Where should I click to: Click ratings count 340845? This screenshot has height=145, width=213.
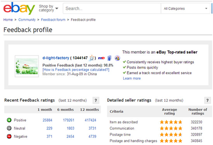tap(196, 141)
